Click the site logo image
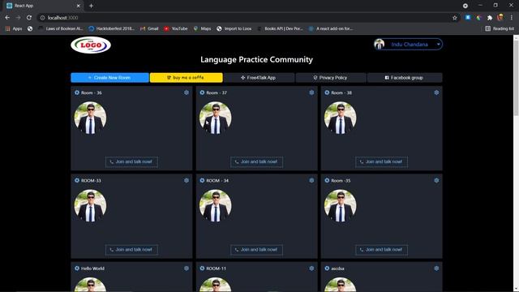 pyautogui.click(x=91, y=45)
